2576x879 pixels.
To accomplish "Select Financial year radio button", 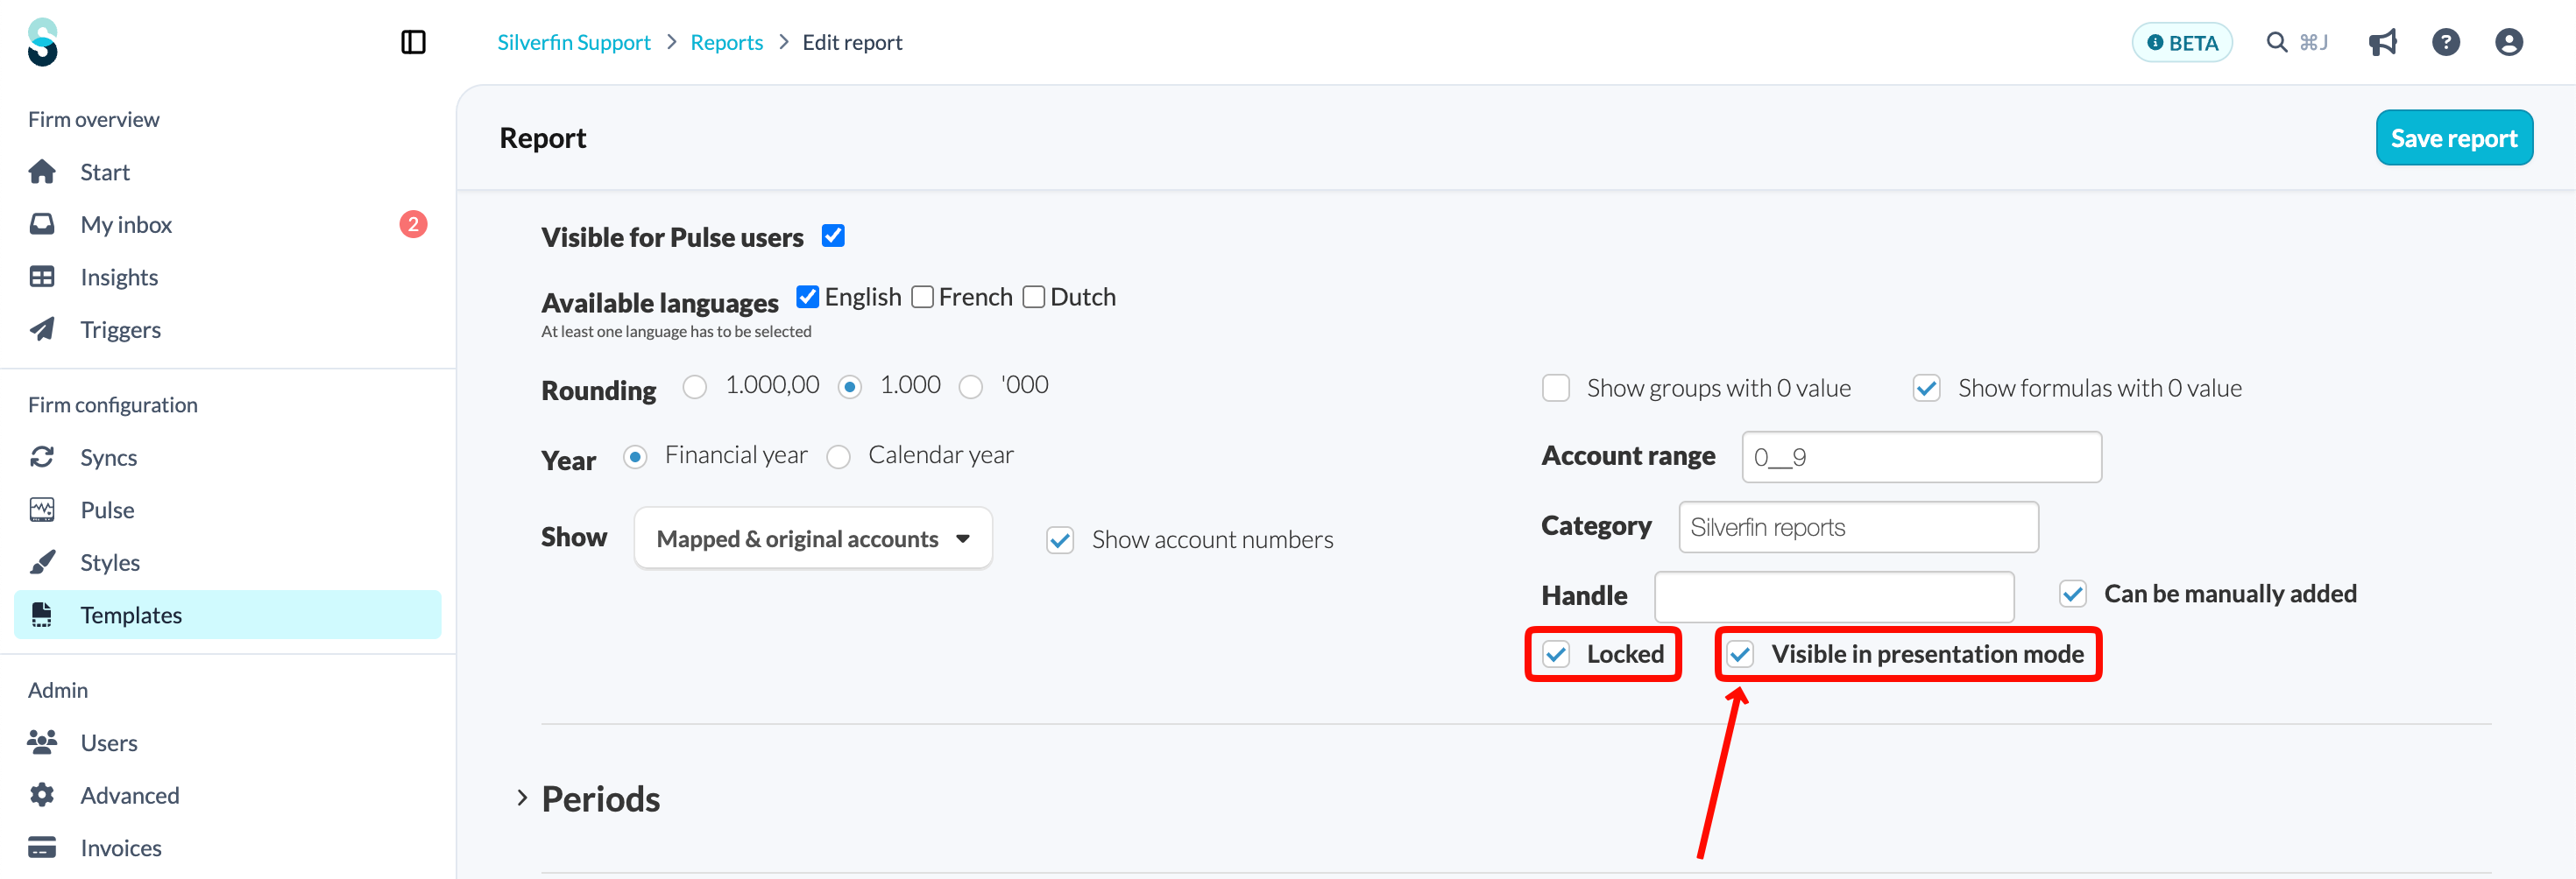I will click(635, 456).
